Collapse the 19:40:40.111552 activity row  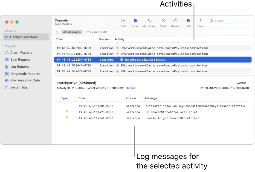118,54
